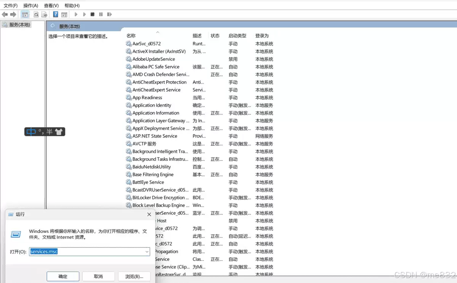
Task: Click the stop service icon
Action: point(93,14)
